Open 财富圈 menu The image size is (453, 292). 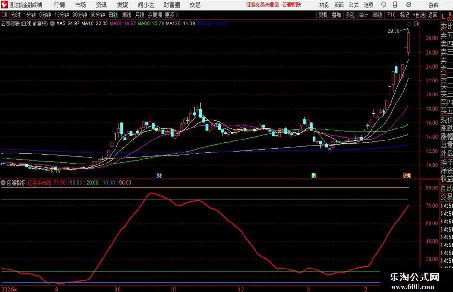click(172, 5)
